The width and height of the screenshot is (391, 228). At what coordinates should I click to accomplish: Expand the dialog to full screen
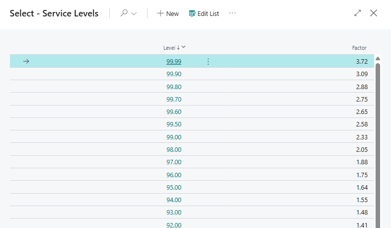tap(358, 13)
